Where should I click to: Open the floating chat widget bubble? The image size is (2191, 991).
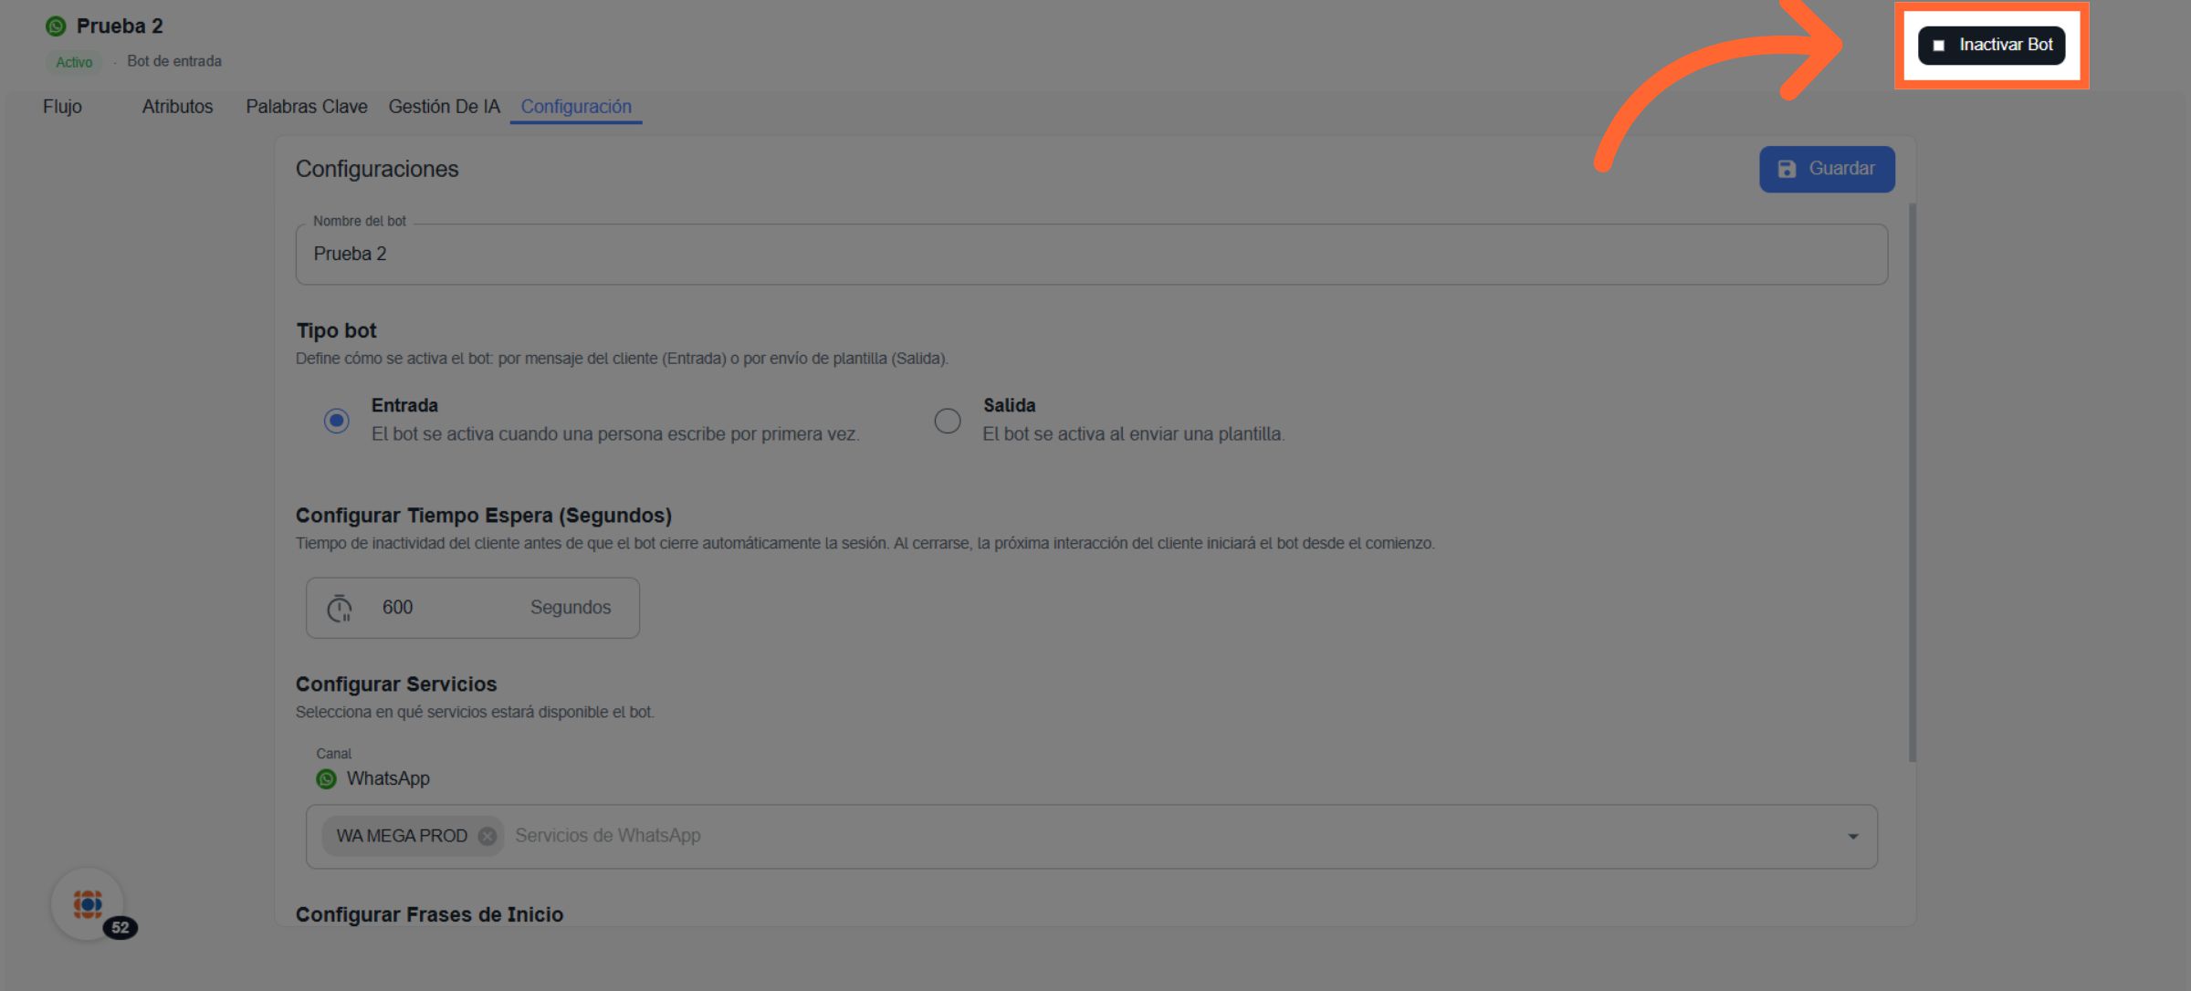coord(87,903)
